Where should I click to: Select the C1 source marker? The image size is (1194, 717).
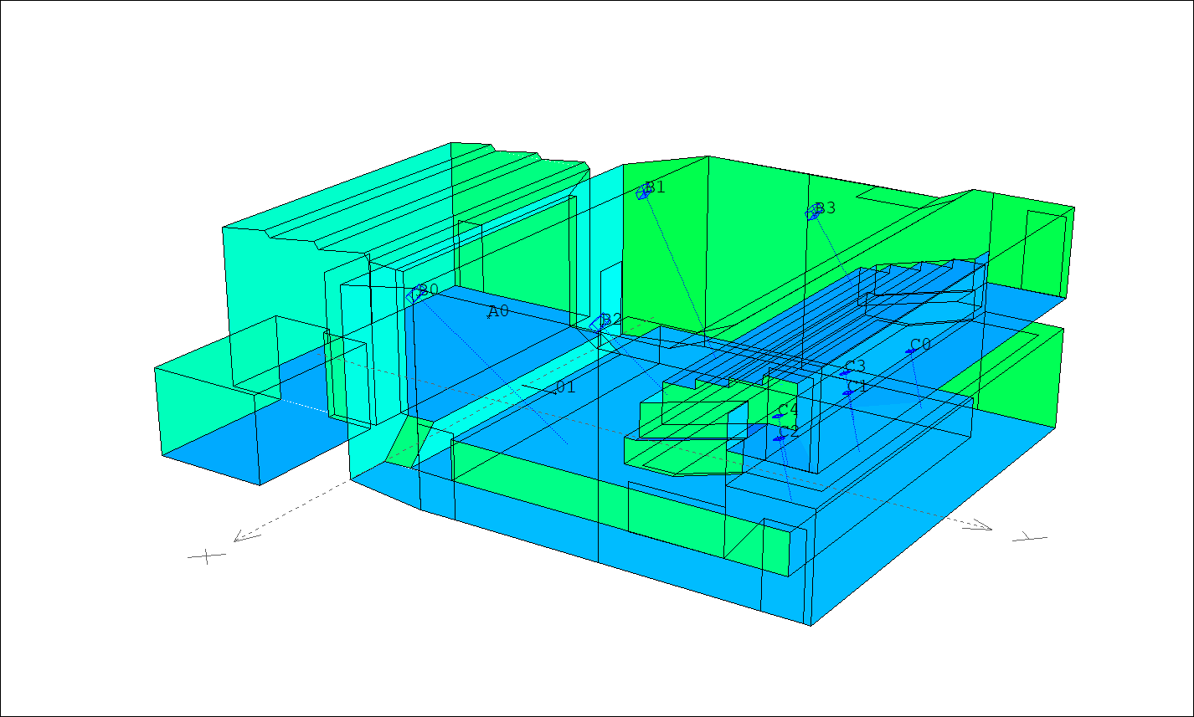pyautogui.click(x=848, y=392)
